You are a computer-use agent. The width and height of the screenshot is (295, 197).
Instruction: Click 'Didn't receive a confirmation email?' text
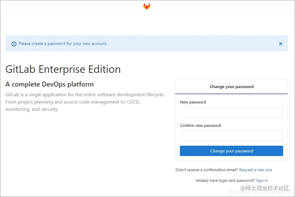(207, 170)
